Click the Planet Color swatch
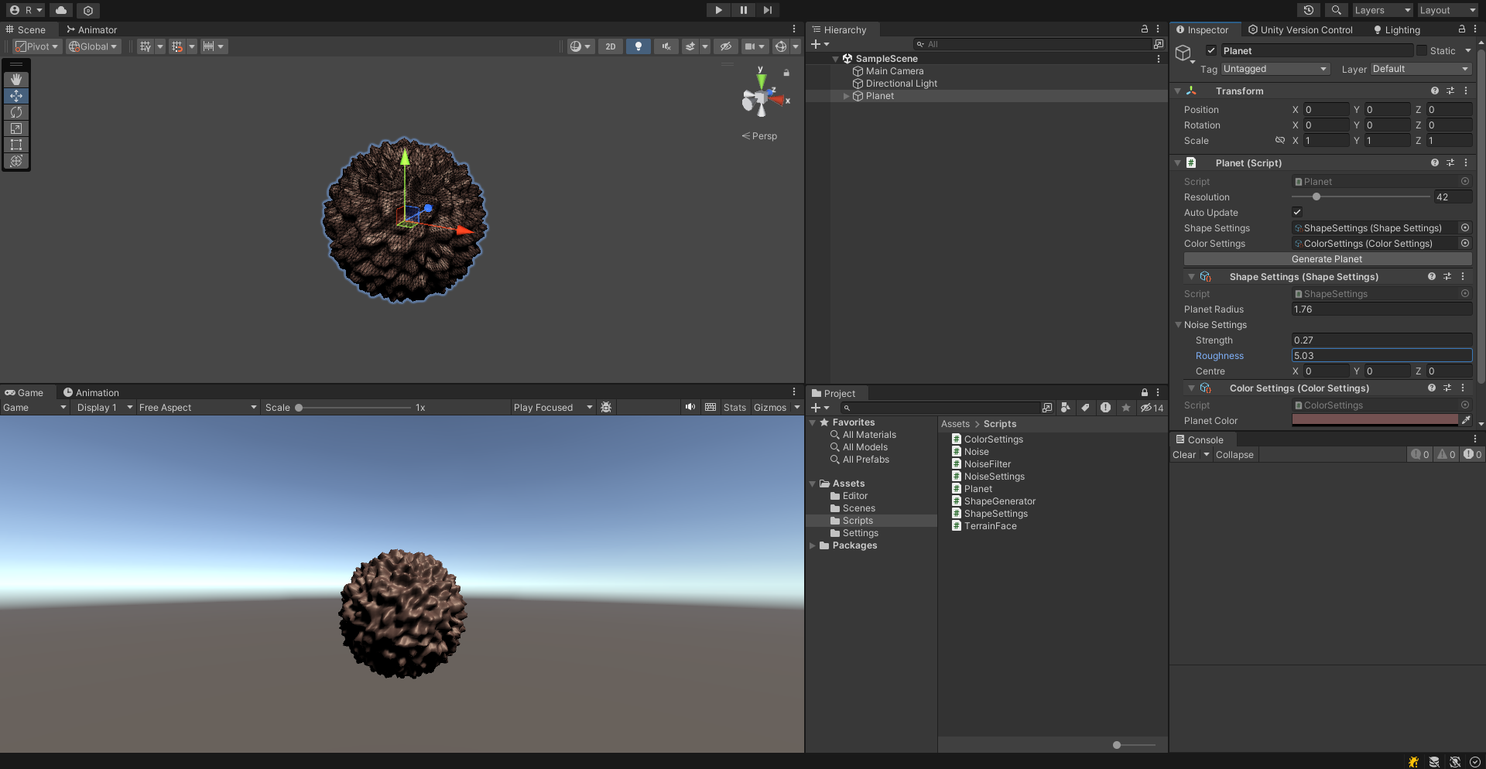The height and width of the screenshot is (769, 1486). pos(1375,420)
